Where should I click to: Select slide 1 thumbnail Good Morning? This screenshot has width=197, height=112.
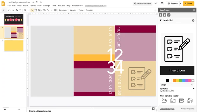(14, 19)
